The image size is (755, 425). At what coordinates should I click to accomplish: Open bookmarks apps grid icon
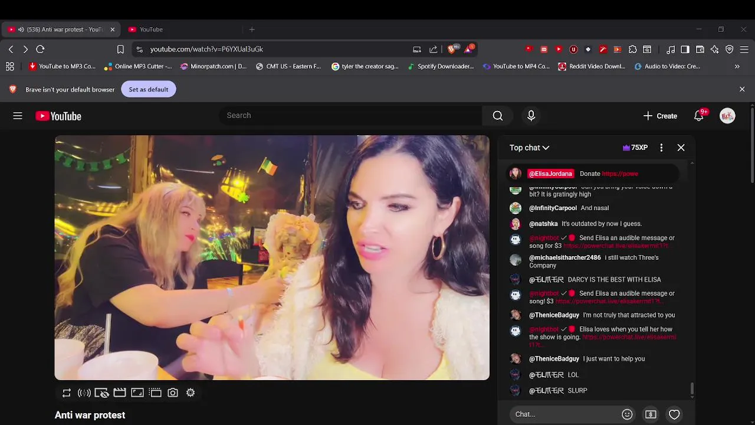point(10,67)
